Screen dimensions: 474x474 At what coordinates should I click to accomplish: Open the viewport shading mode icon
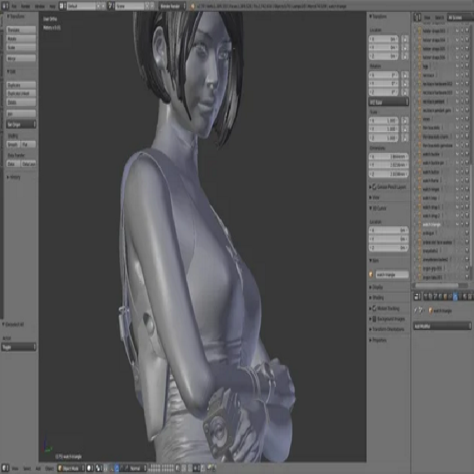pyautogui.click(x=90, y=468)
